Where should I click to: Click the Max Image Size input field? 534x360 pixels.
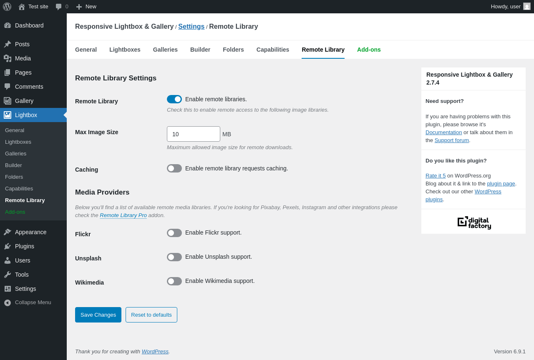coord(193,134)
